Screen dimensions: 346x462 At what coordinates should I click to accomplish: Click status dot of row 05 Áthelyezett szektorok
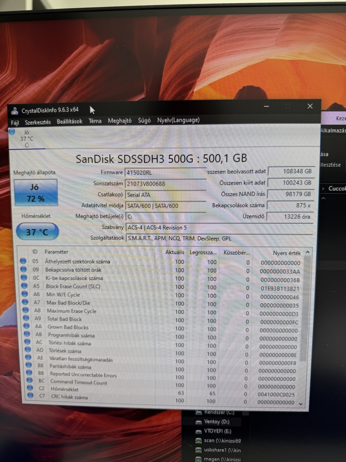click(23, 261)
